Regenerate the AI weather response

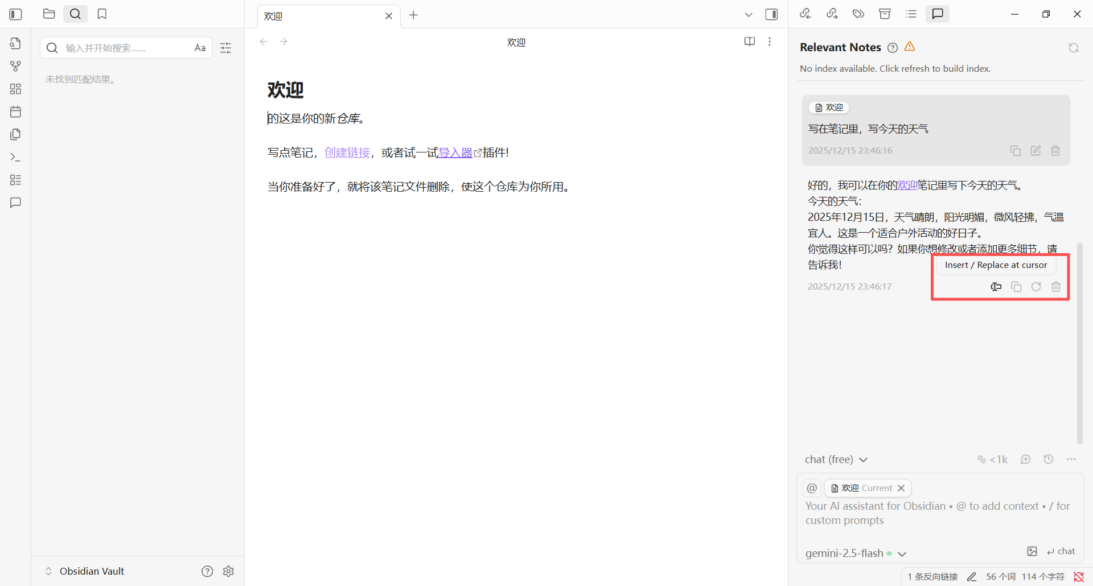tap(1036, 287)
